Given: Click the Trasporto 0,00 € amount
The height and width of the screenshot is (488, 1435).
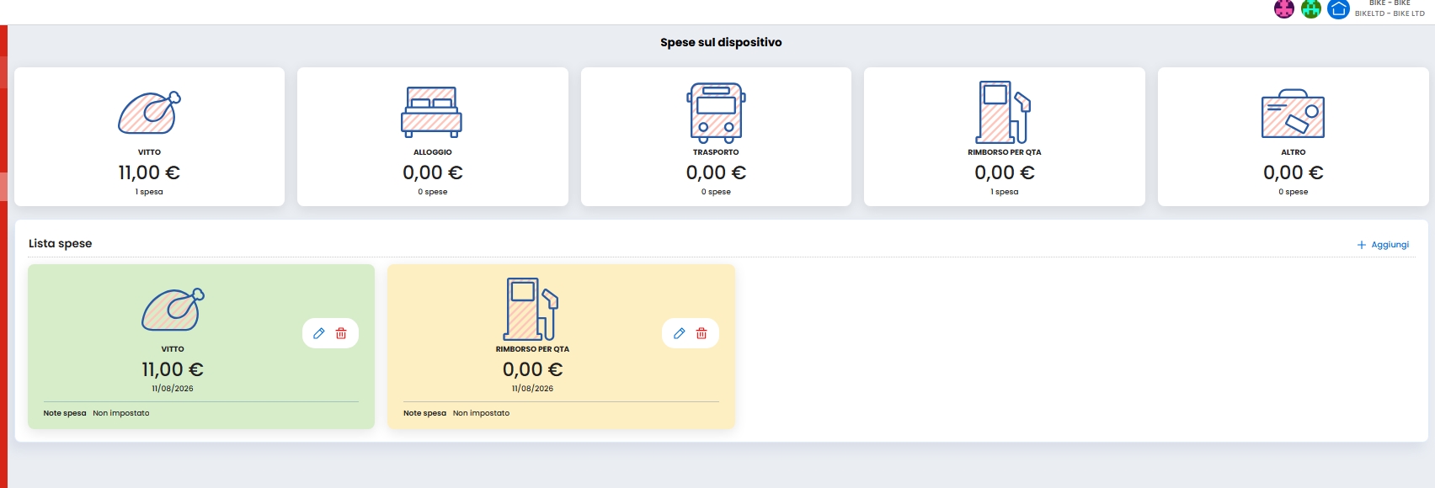Looking at the screenshot, I should pos(716,172).
